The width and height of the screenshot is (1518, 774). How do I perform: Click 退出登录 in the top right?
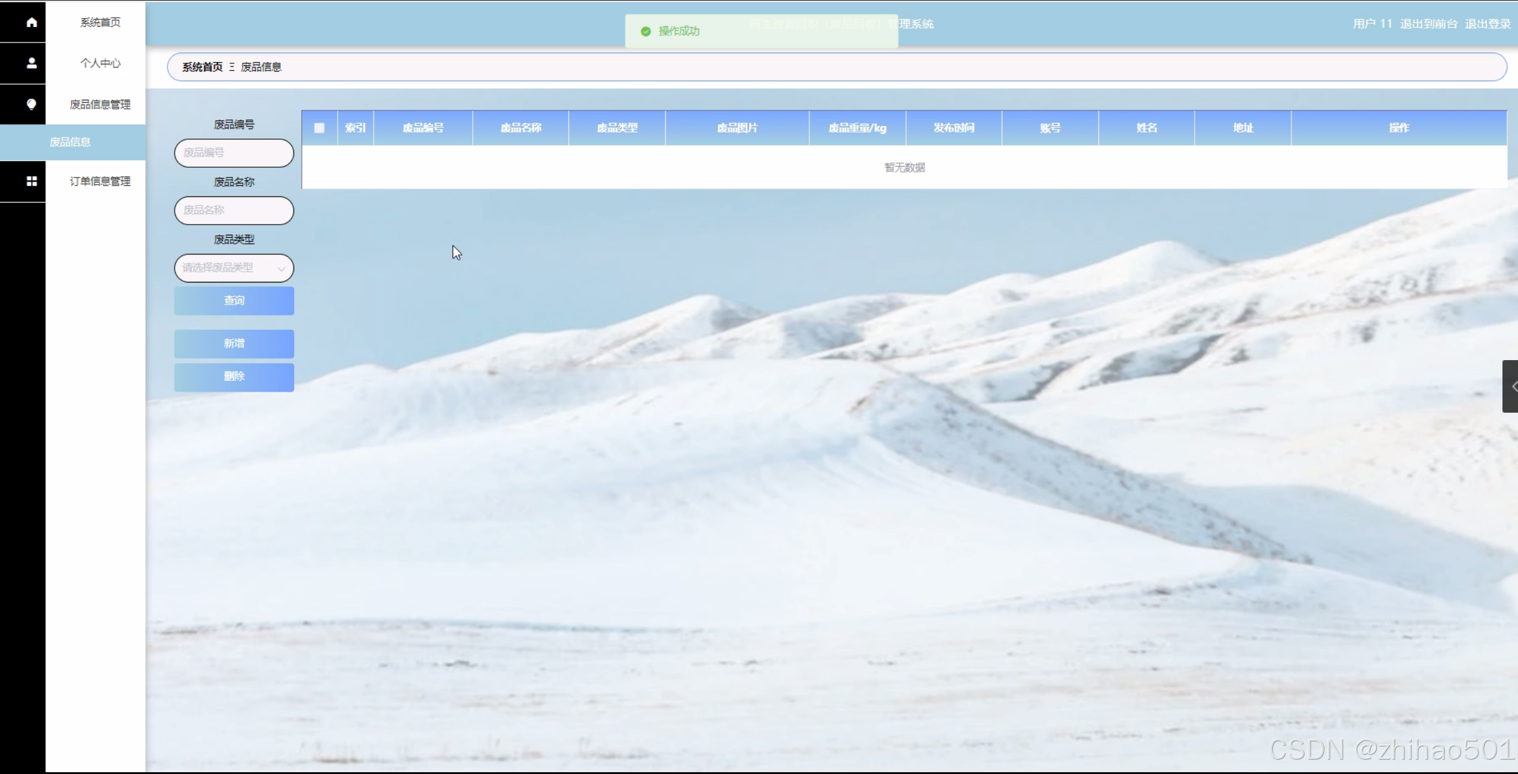point(1487,24)
